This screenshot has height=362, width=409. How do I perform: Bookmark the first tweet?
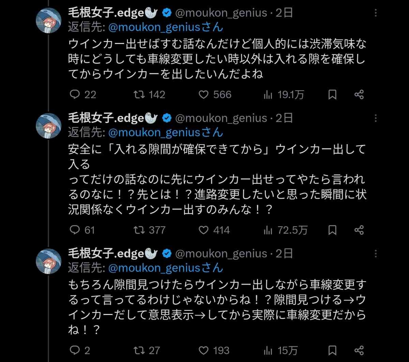click(x=332, y=94)
